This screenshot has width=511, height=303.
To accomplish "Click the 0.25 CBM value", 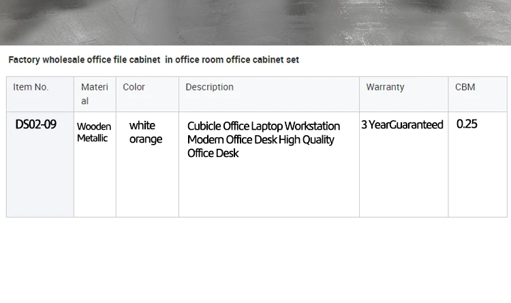I will click(467, 124).
